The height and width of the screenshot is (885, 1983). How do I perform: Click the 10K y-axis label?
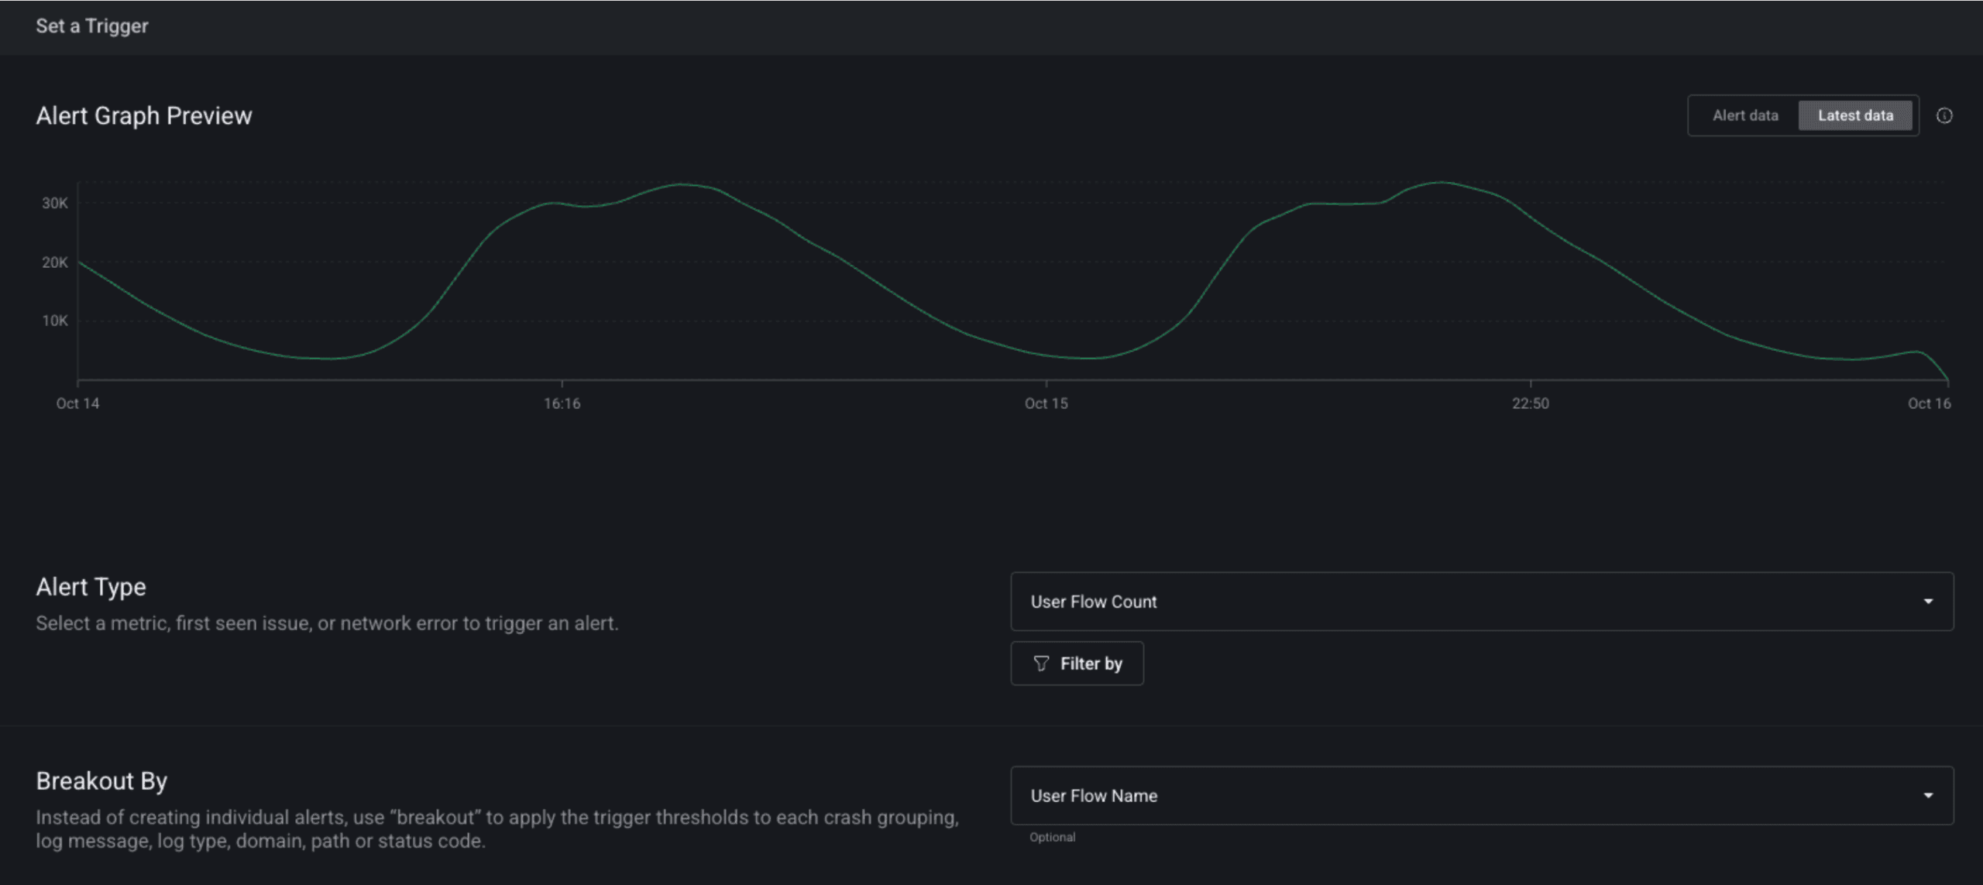55,321
